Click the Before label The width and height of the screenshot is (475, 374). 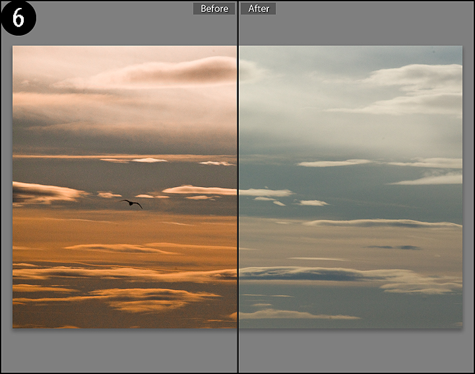click(214, 9)
